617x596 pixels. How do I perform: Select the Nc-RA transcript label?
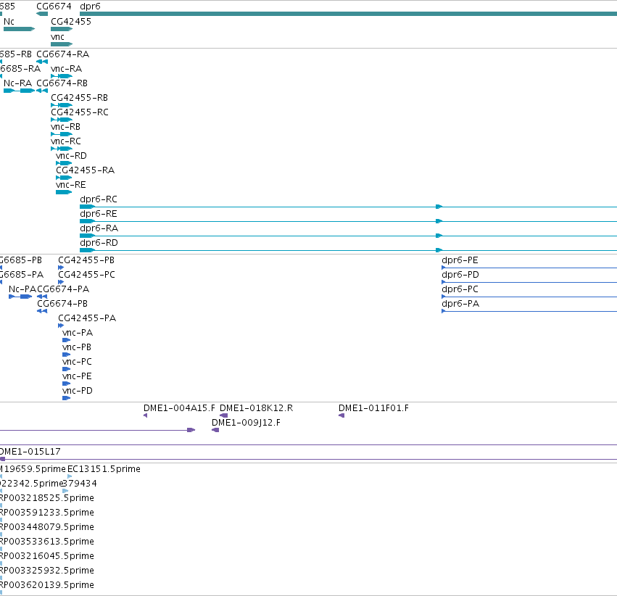[17, 83]
